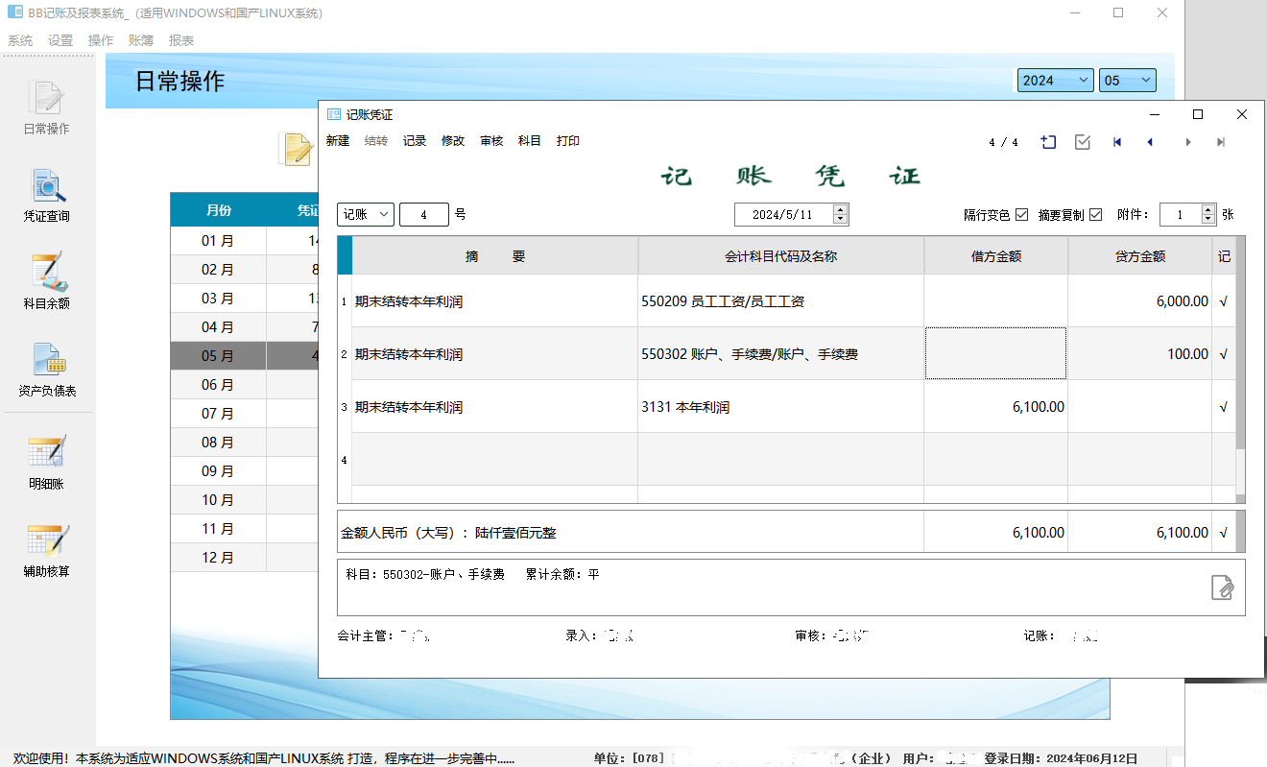Image resolution: width=1267 pixels, height=767 pixels.
Task: Click the 会计科目代码及名称 column header
Action: pos(781,256)
